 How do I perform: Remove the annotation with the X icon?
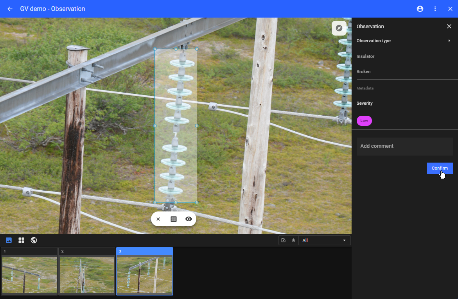158,219
